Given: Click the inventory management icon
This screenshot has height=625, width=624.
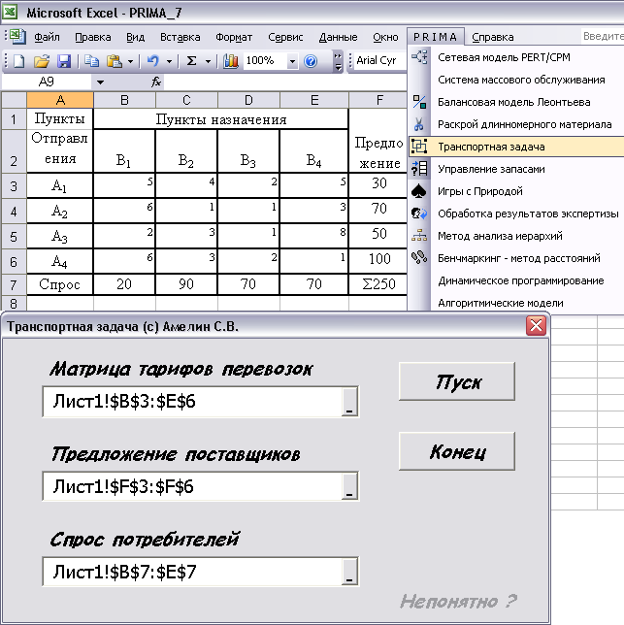Looking at the screenshot, I should tap(419, 169).
